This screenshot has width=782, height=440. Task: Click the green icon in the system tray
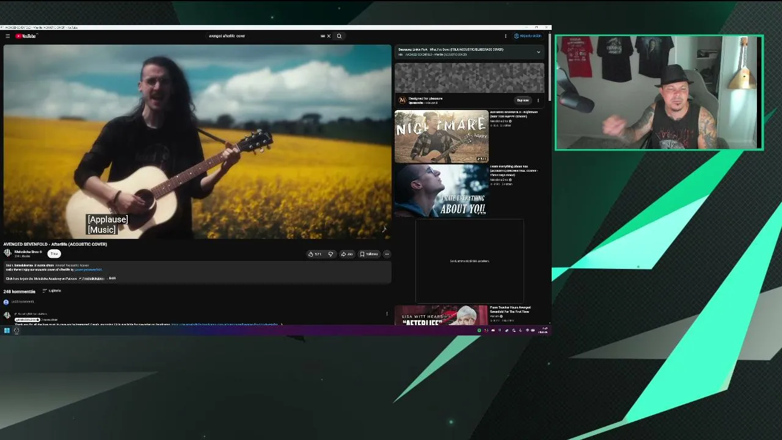click(479, 331)
